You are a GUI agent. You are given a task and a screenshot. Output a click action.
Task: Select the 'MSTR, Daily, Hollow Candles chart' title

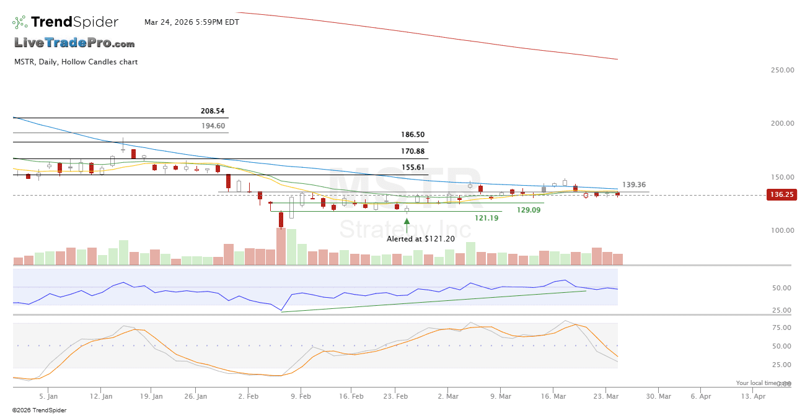(x=76, y=62)
